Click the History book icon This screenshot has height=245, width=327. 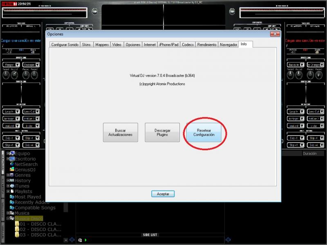12,180
